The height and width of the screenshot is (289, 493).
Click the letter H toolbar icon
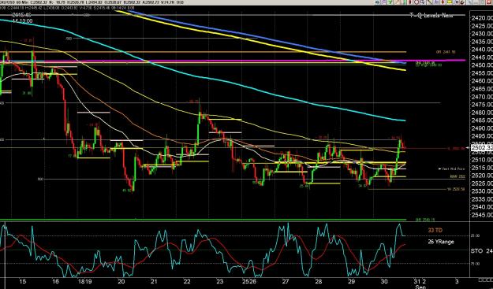click(457, 2)
